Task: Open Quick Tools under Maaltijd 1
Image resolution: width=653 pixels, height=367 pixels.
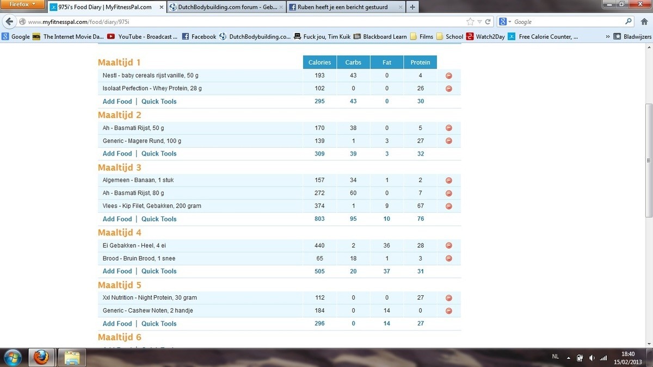Action: click(159, 102)
